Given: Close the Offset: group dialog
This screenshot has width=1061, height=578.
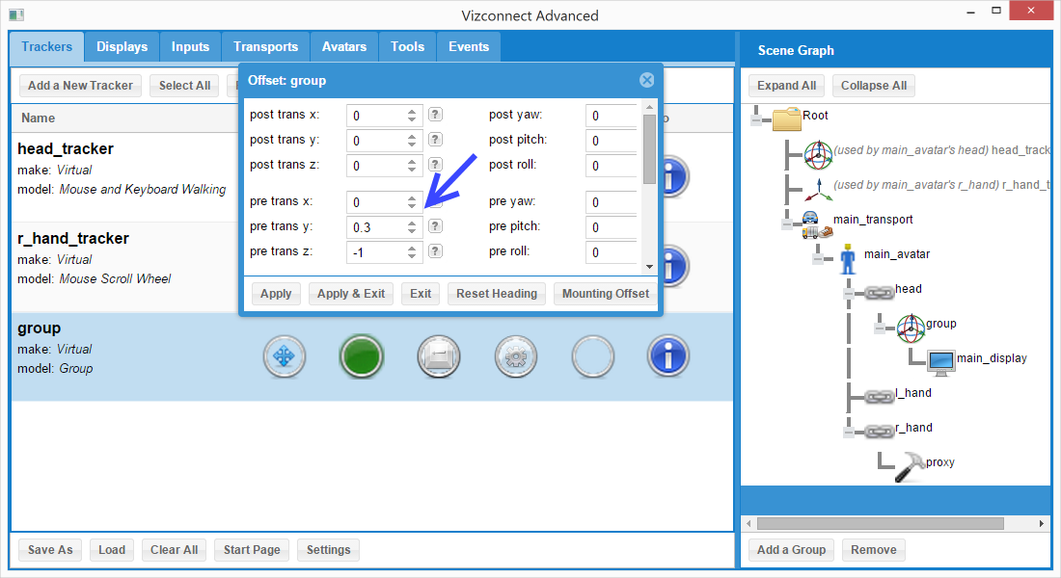Looking at the screenshot, I should [x=647, y=80].
